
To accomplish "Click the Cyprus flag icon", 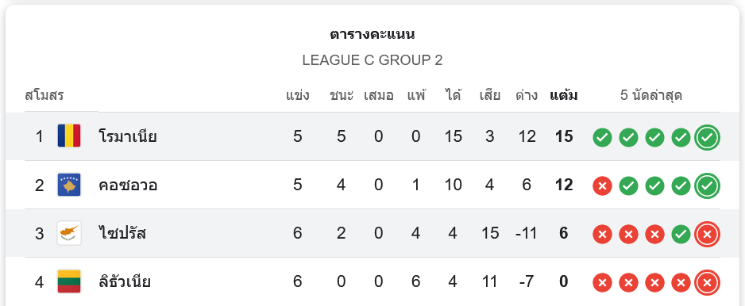I will [69, 233].
